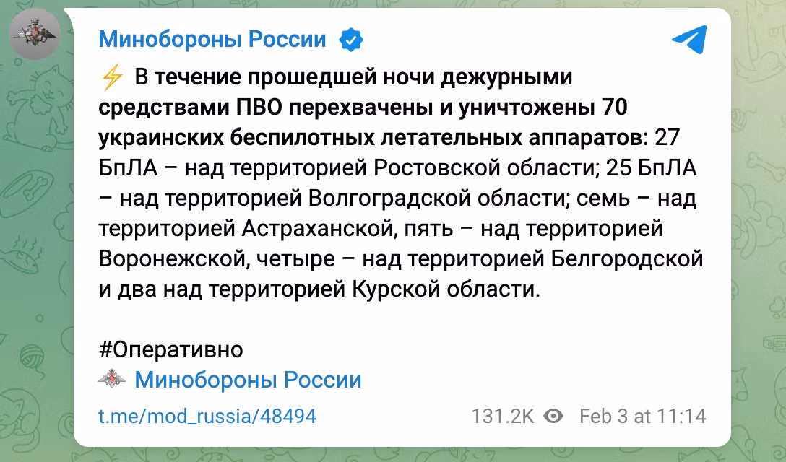Click the word Воронежской
Screen dimensions: 786x462
(x=174, y=259)
